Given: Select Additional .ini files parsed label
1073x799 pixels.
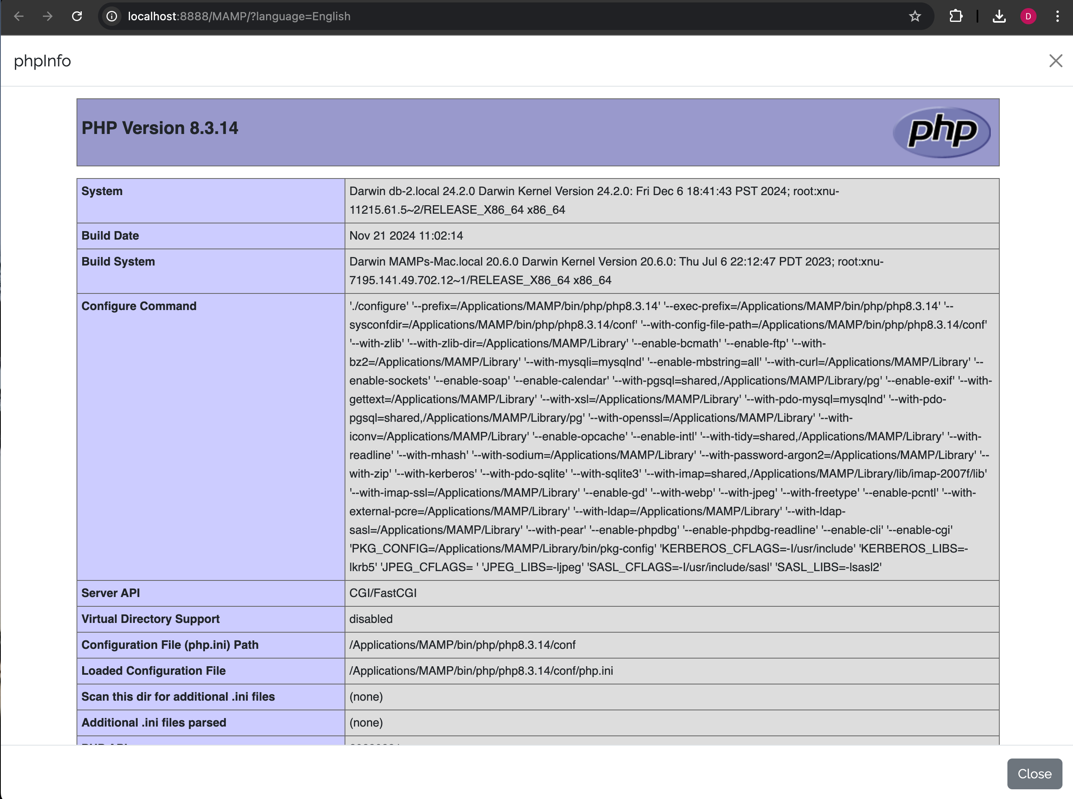Looking at the screenshot, I should point(154,722).
